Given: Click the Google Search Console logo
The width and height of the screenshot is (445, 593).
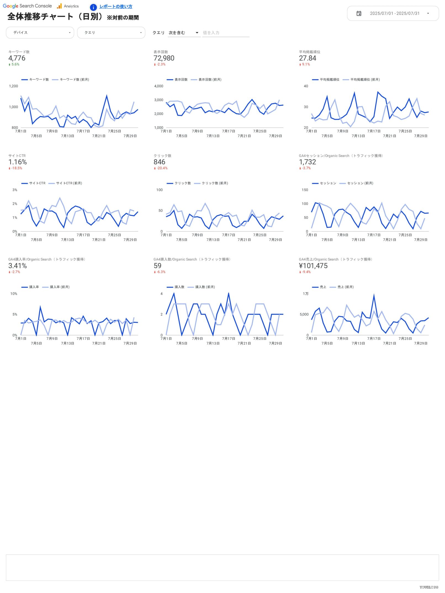Looking at the screenshot, I should [27, 6].
